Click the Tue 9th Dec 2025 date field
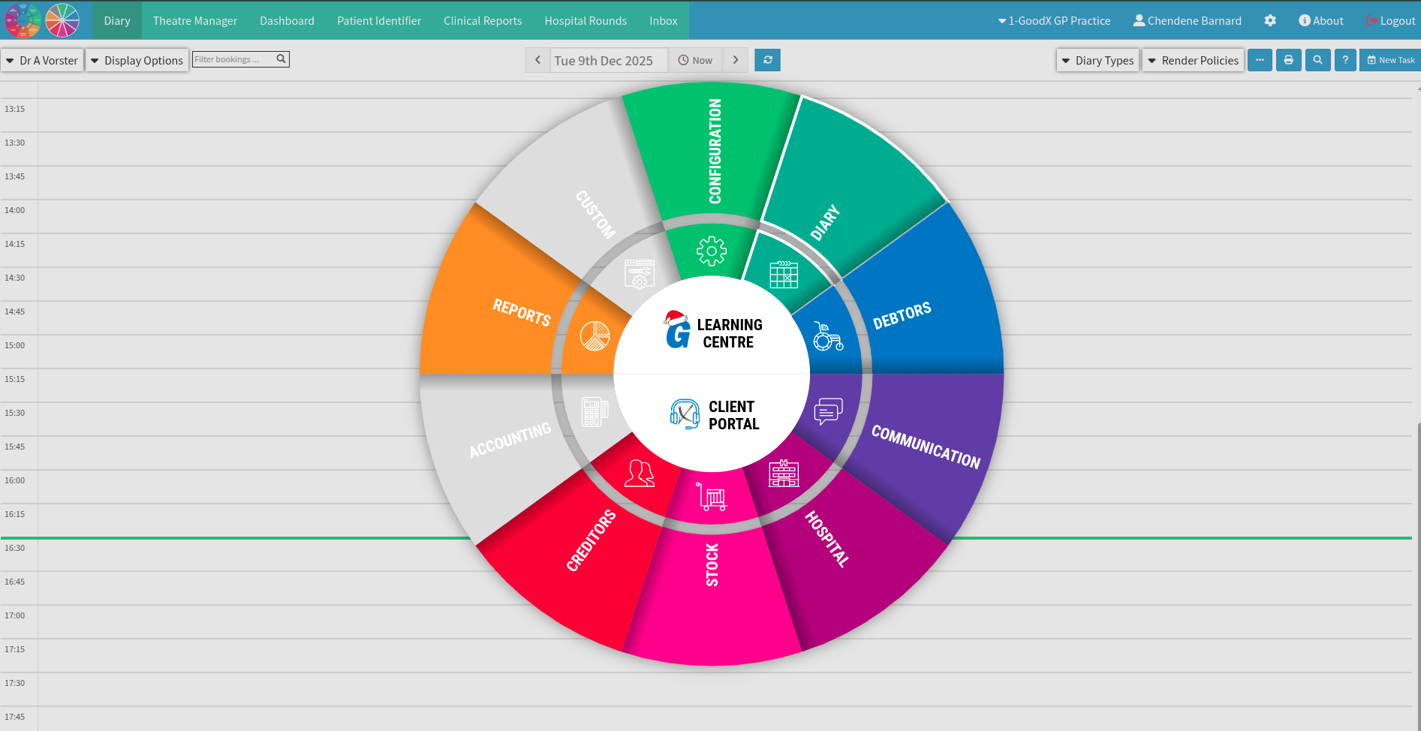This screenshot has height=731, width=1421. pyautogui.click(x=609, y=60)
